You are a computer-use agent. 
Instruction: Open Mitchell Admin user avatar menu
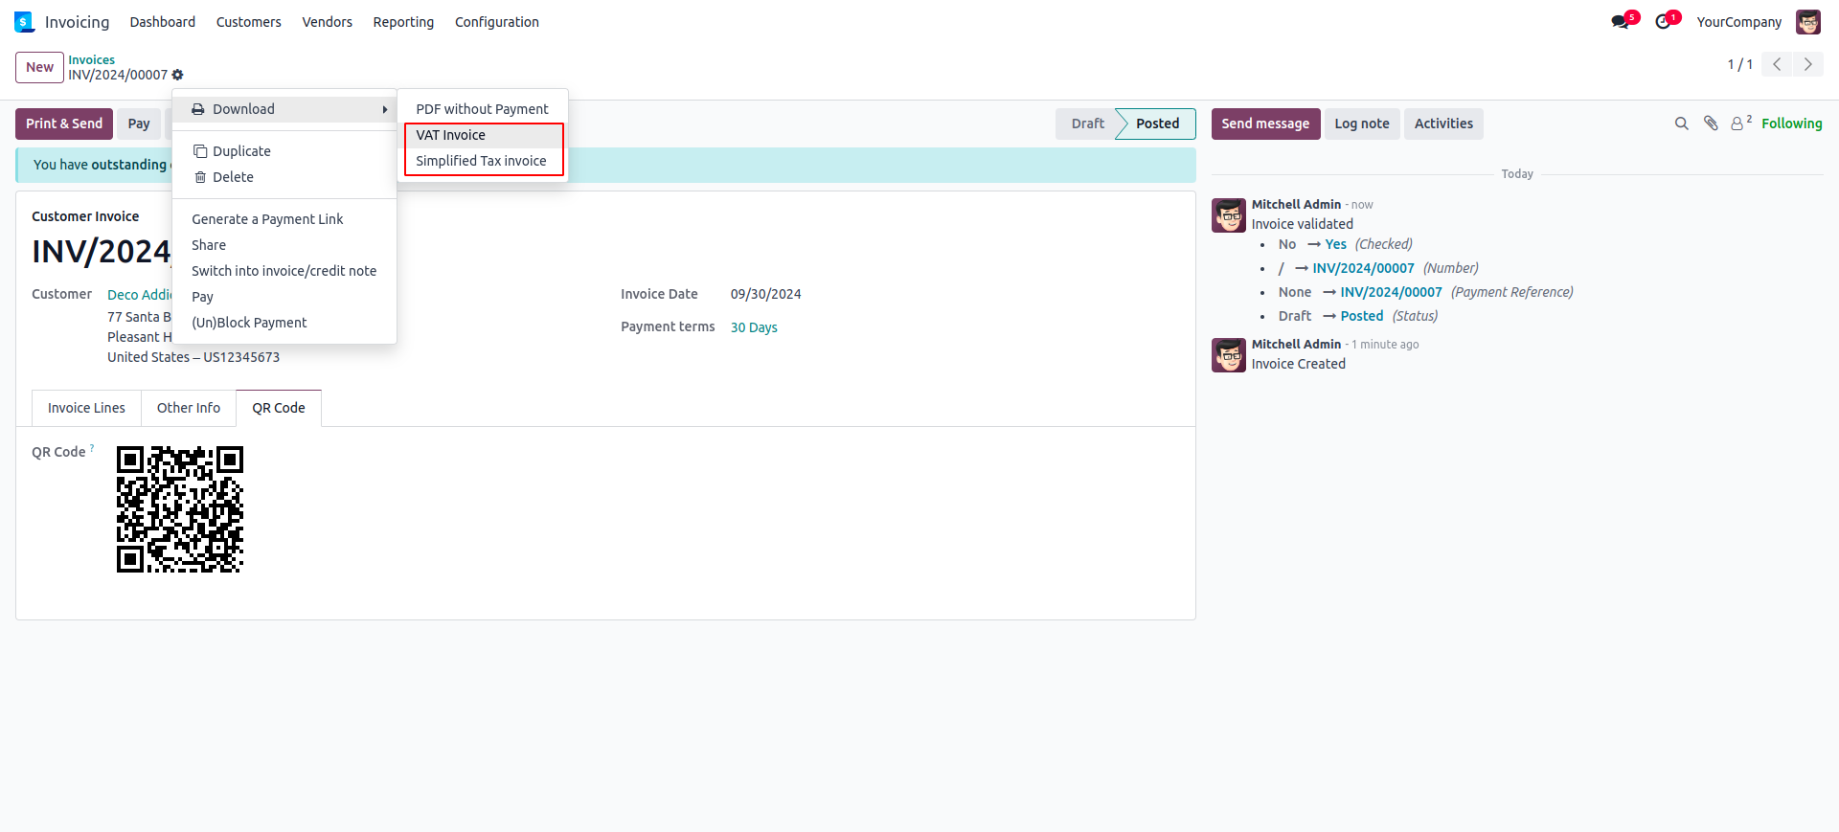pos(1808,22)
